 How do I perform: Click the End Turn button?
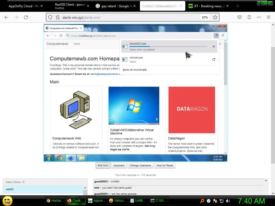(x=103, y=165)
